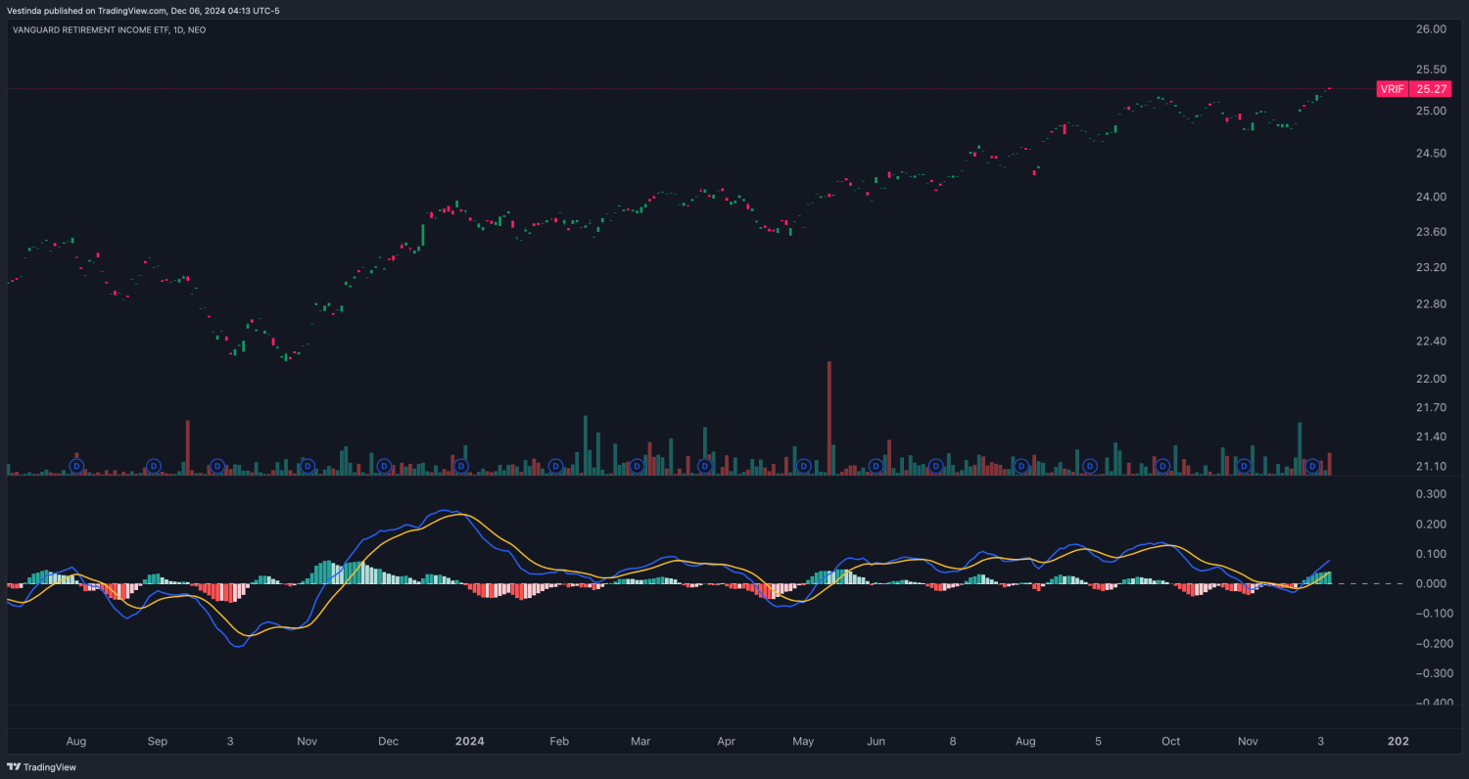Open the October 2023 dividend marker

tap(216, 466)
